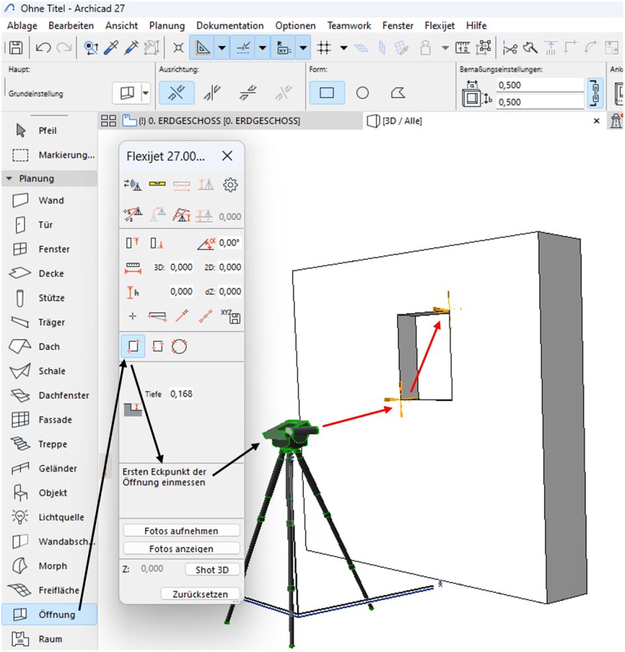Click the save icon in toolbar

click(x=16, y=48)
